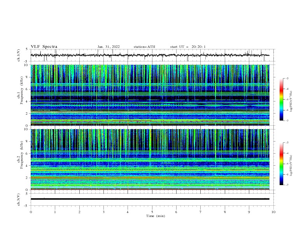The width and height of the screenshot is (308, 238).
Task: Click the "VLF Spectra" plot title
Action: coord(44,47)
